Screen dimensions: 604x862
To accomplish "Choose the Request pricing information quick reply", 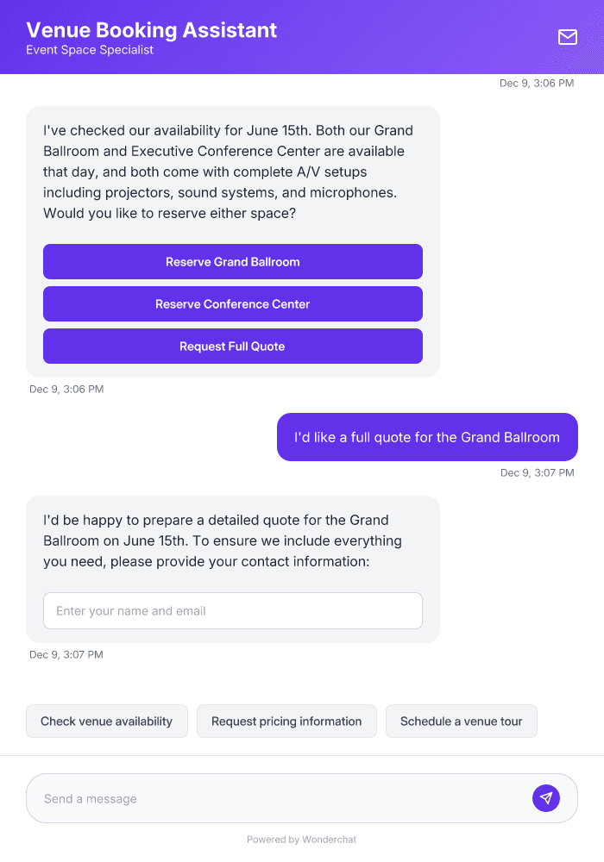I will 286,721.
